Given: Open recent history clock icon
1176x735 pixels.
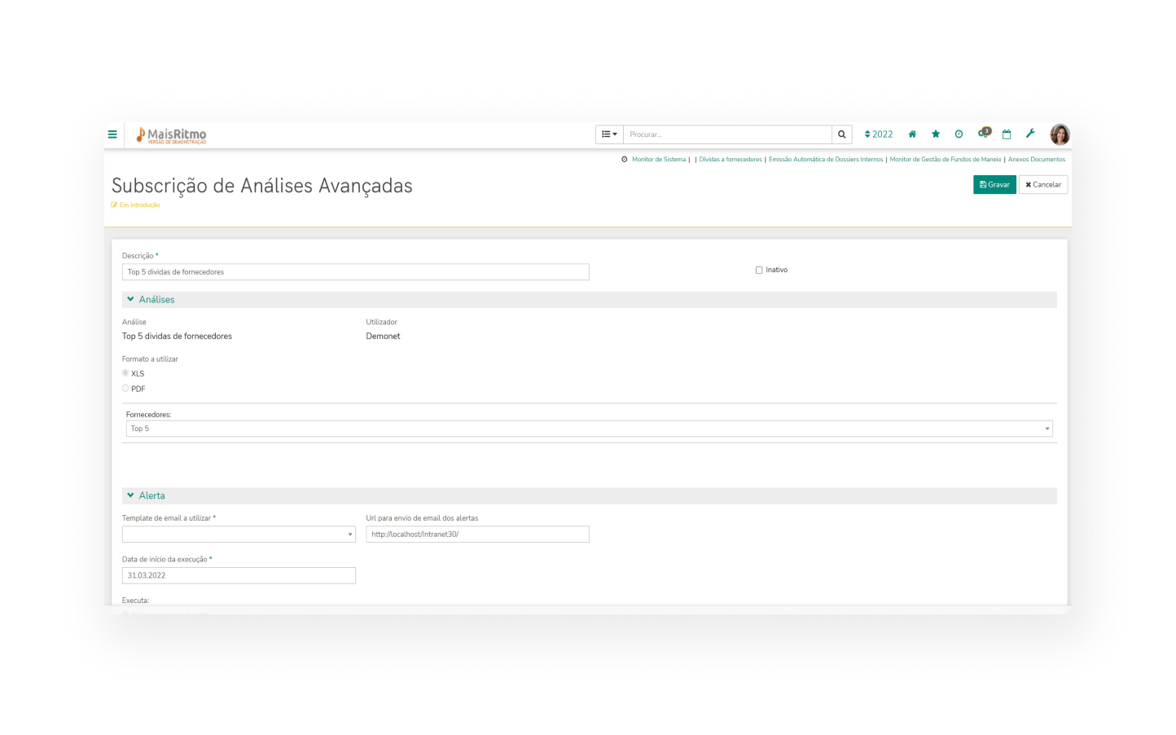Looking at the screenshot, I should pyautogui.click(x=959, y=134).
